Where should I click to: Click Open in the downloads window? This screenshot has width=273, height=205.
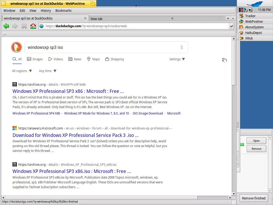(x=256, y=141)
